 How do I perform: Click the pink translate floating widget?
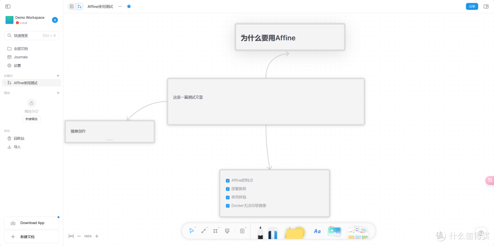pyautogui.click(x=489, y=180)
